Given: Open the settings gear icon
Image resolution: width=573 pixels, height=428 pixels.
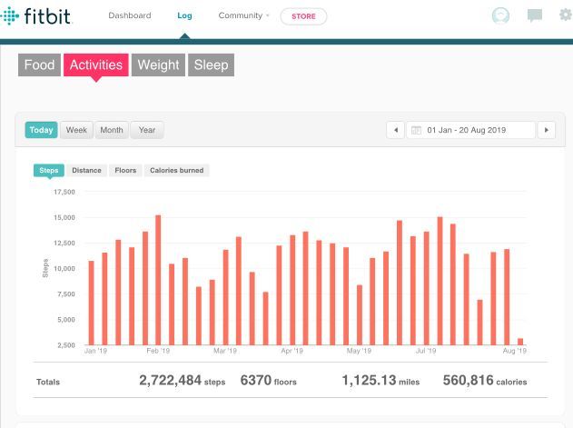Looking at the screenshot, I should coord(566,15).
